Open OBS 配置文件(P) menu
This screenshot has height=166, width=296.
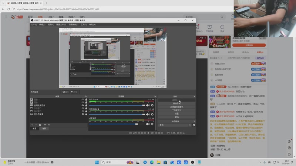click(x=61, y=24)
